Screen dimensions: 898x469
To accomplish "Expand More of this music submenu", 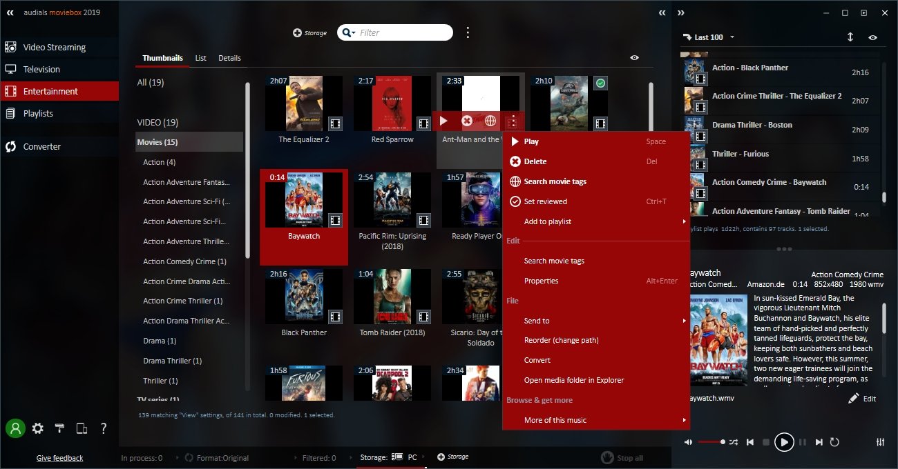I will 596,420.
